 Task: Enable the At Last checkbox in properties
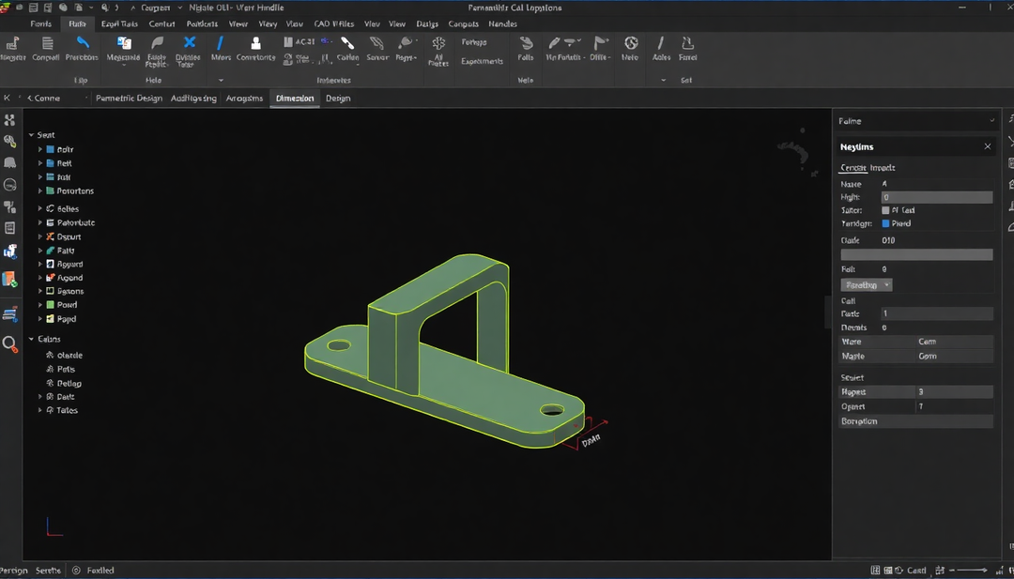tap(884, 210)
